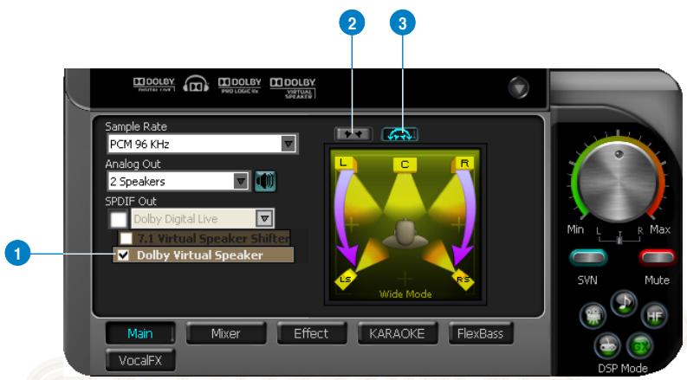Click the RS surround speaker icon
This screenshot has width=687, height=380.
click(463, 279)
